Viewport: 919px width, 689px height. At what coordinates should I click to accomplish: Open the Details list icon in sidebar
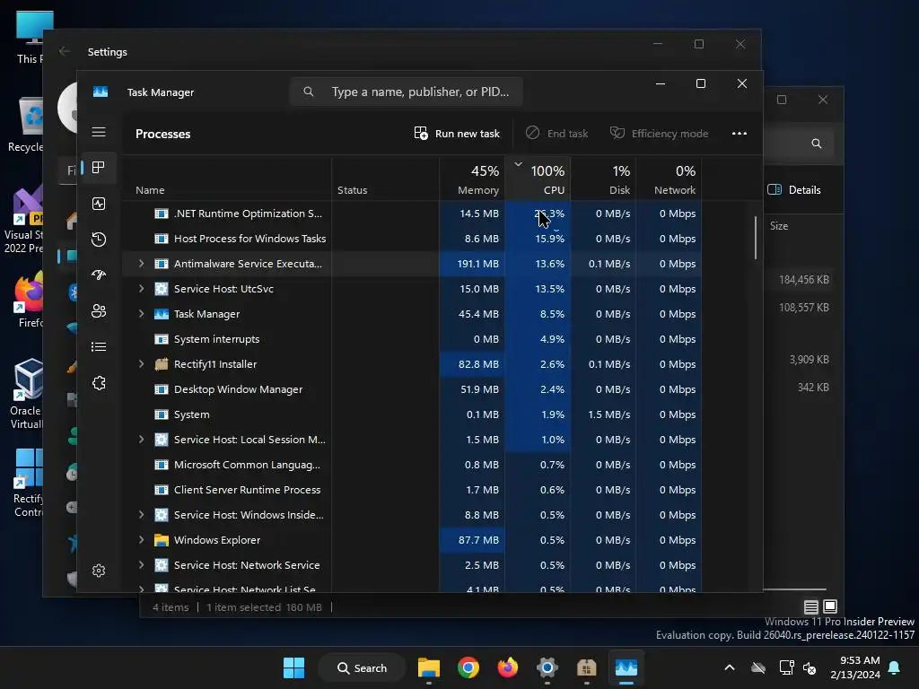[x=99, y=347]
